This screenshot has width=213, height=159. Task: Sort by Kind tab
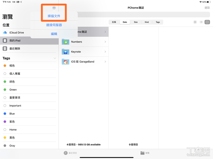[147, 22]
